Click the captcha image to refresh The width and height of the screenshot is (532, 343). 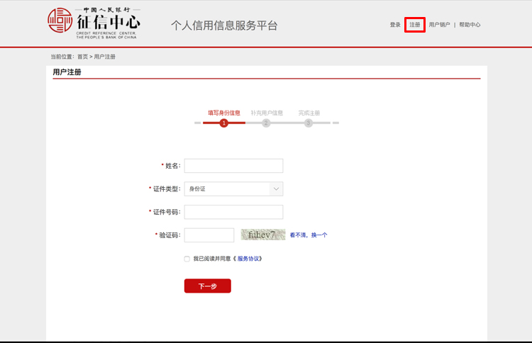263,235
